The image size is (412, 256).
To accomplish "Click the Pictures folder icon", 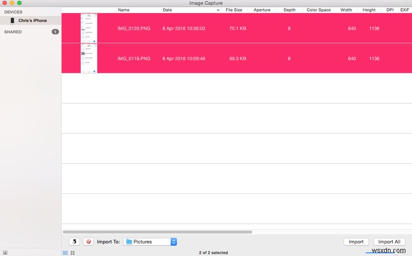I will click(x=129, y=242).
